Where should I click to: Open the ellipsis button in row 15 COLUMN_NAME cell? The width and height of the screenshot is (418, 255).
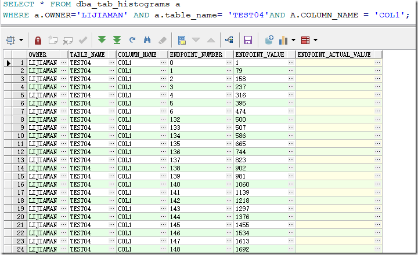click(x=163, y=176)
